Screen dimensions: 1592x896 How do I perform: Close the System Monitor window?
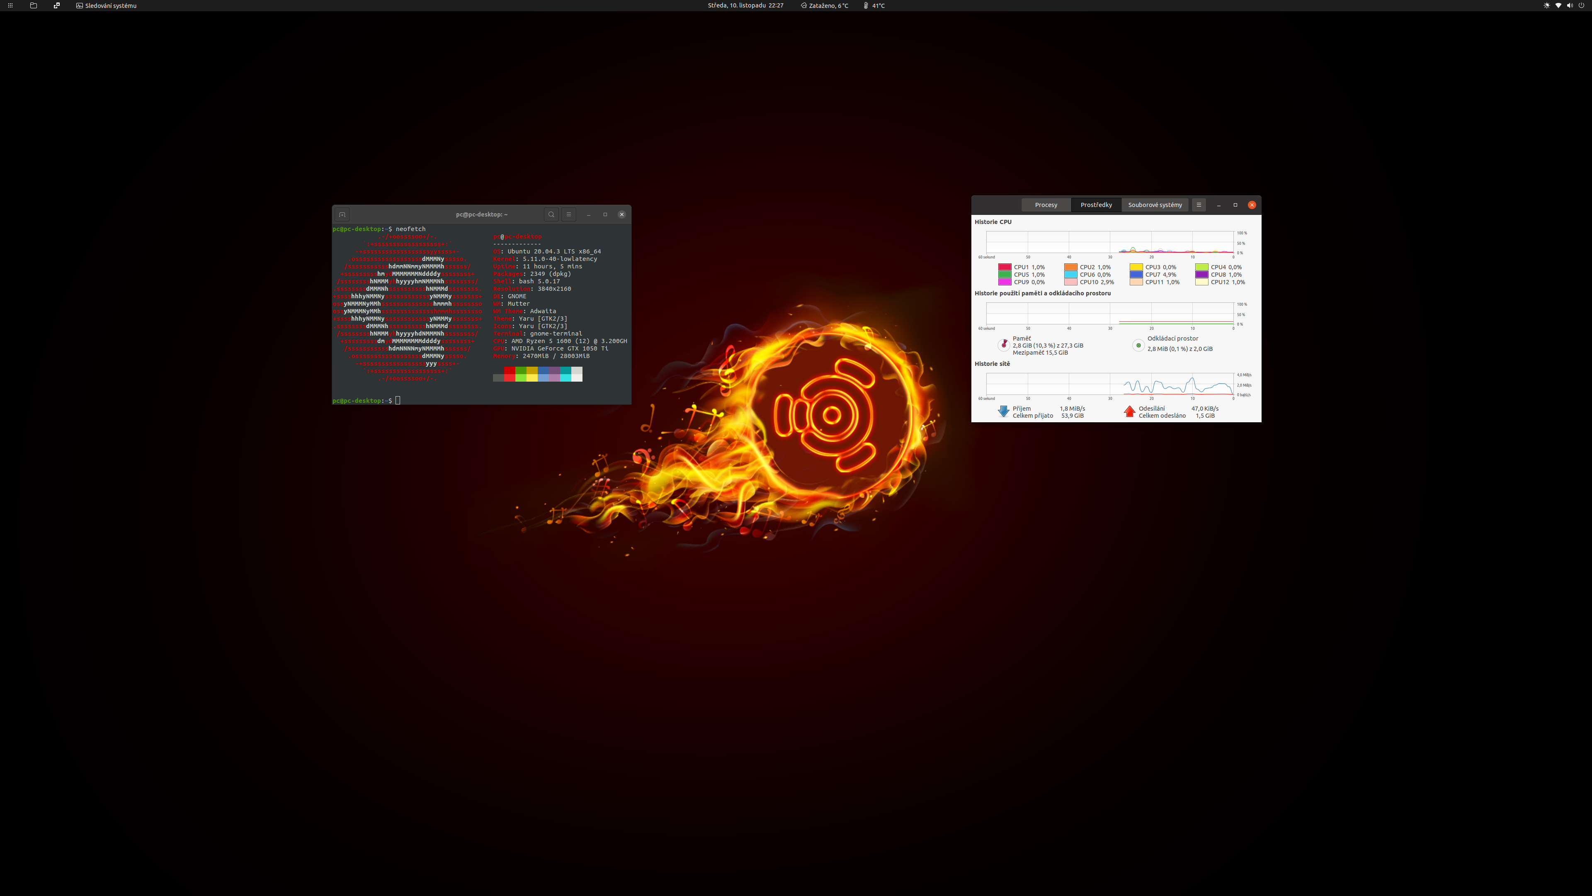[x=1252, y=205]
